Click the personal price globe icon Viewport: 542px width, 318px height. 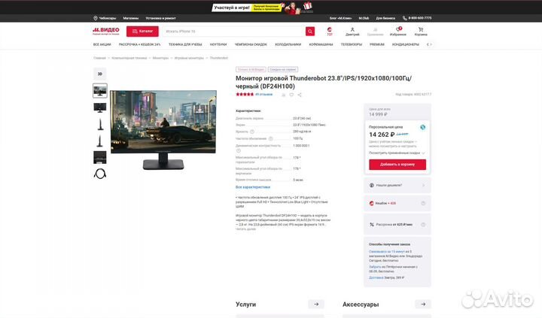pos(422,127)
